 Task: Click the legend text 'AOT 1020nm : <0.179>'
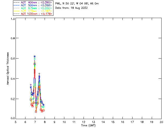[36, 14]
